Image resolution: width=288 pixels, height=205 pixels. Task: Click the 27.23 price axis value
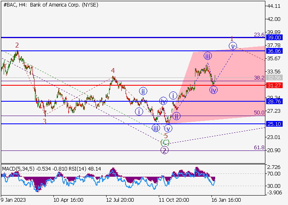tap(274, 111)
